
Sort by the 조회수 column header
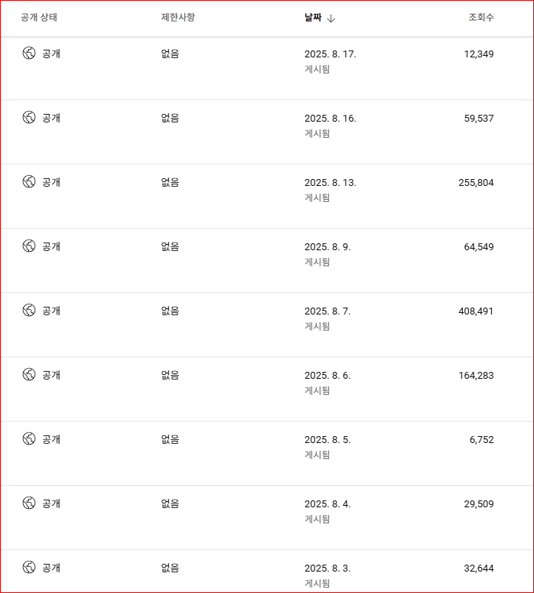click(x=480, y=18)
